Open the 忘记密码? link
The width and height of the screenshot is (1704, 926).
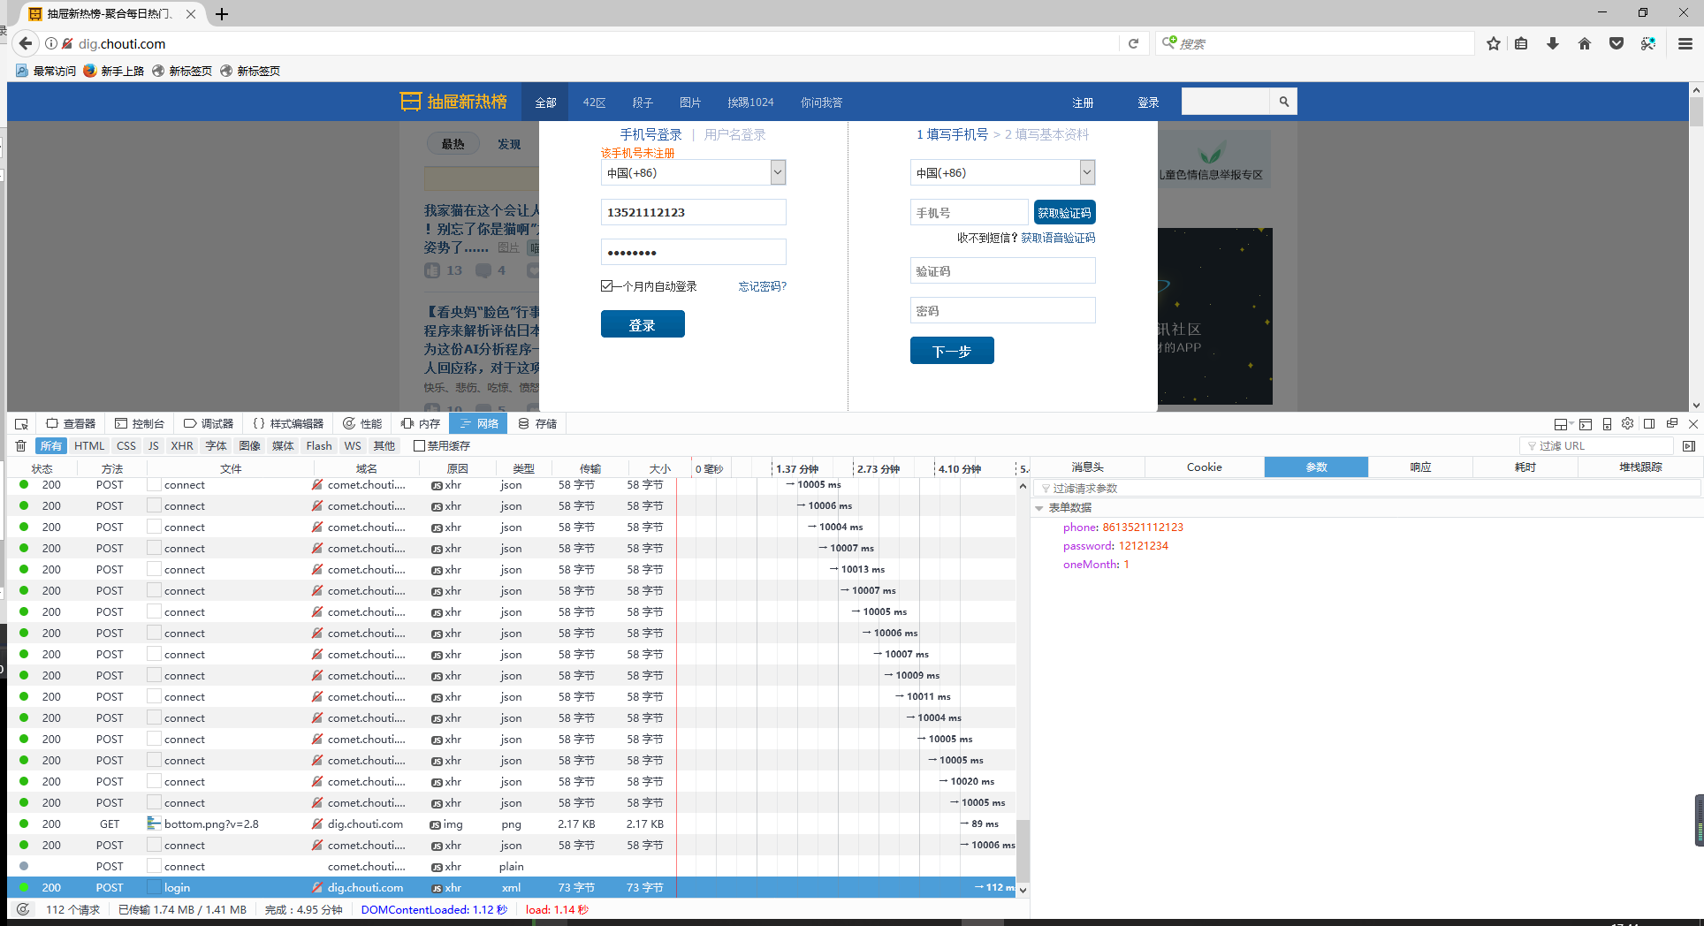(763, 286)
